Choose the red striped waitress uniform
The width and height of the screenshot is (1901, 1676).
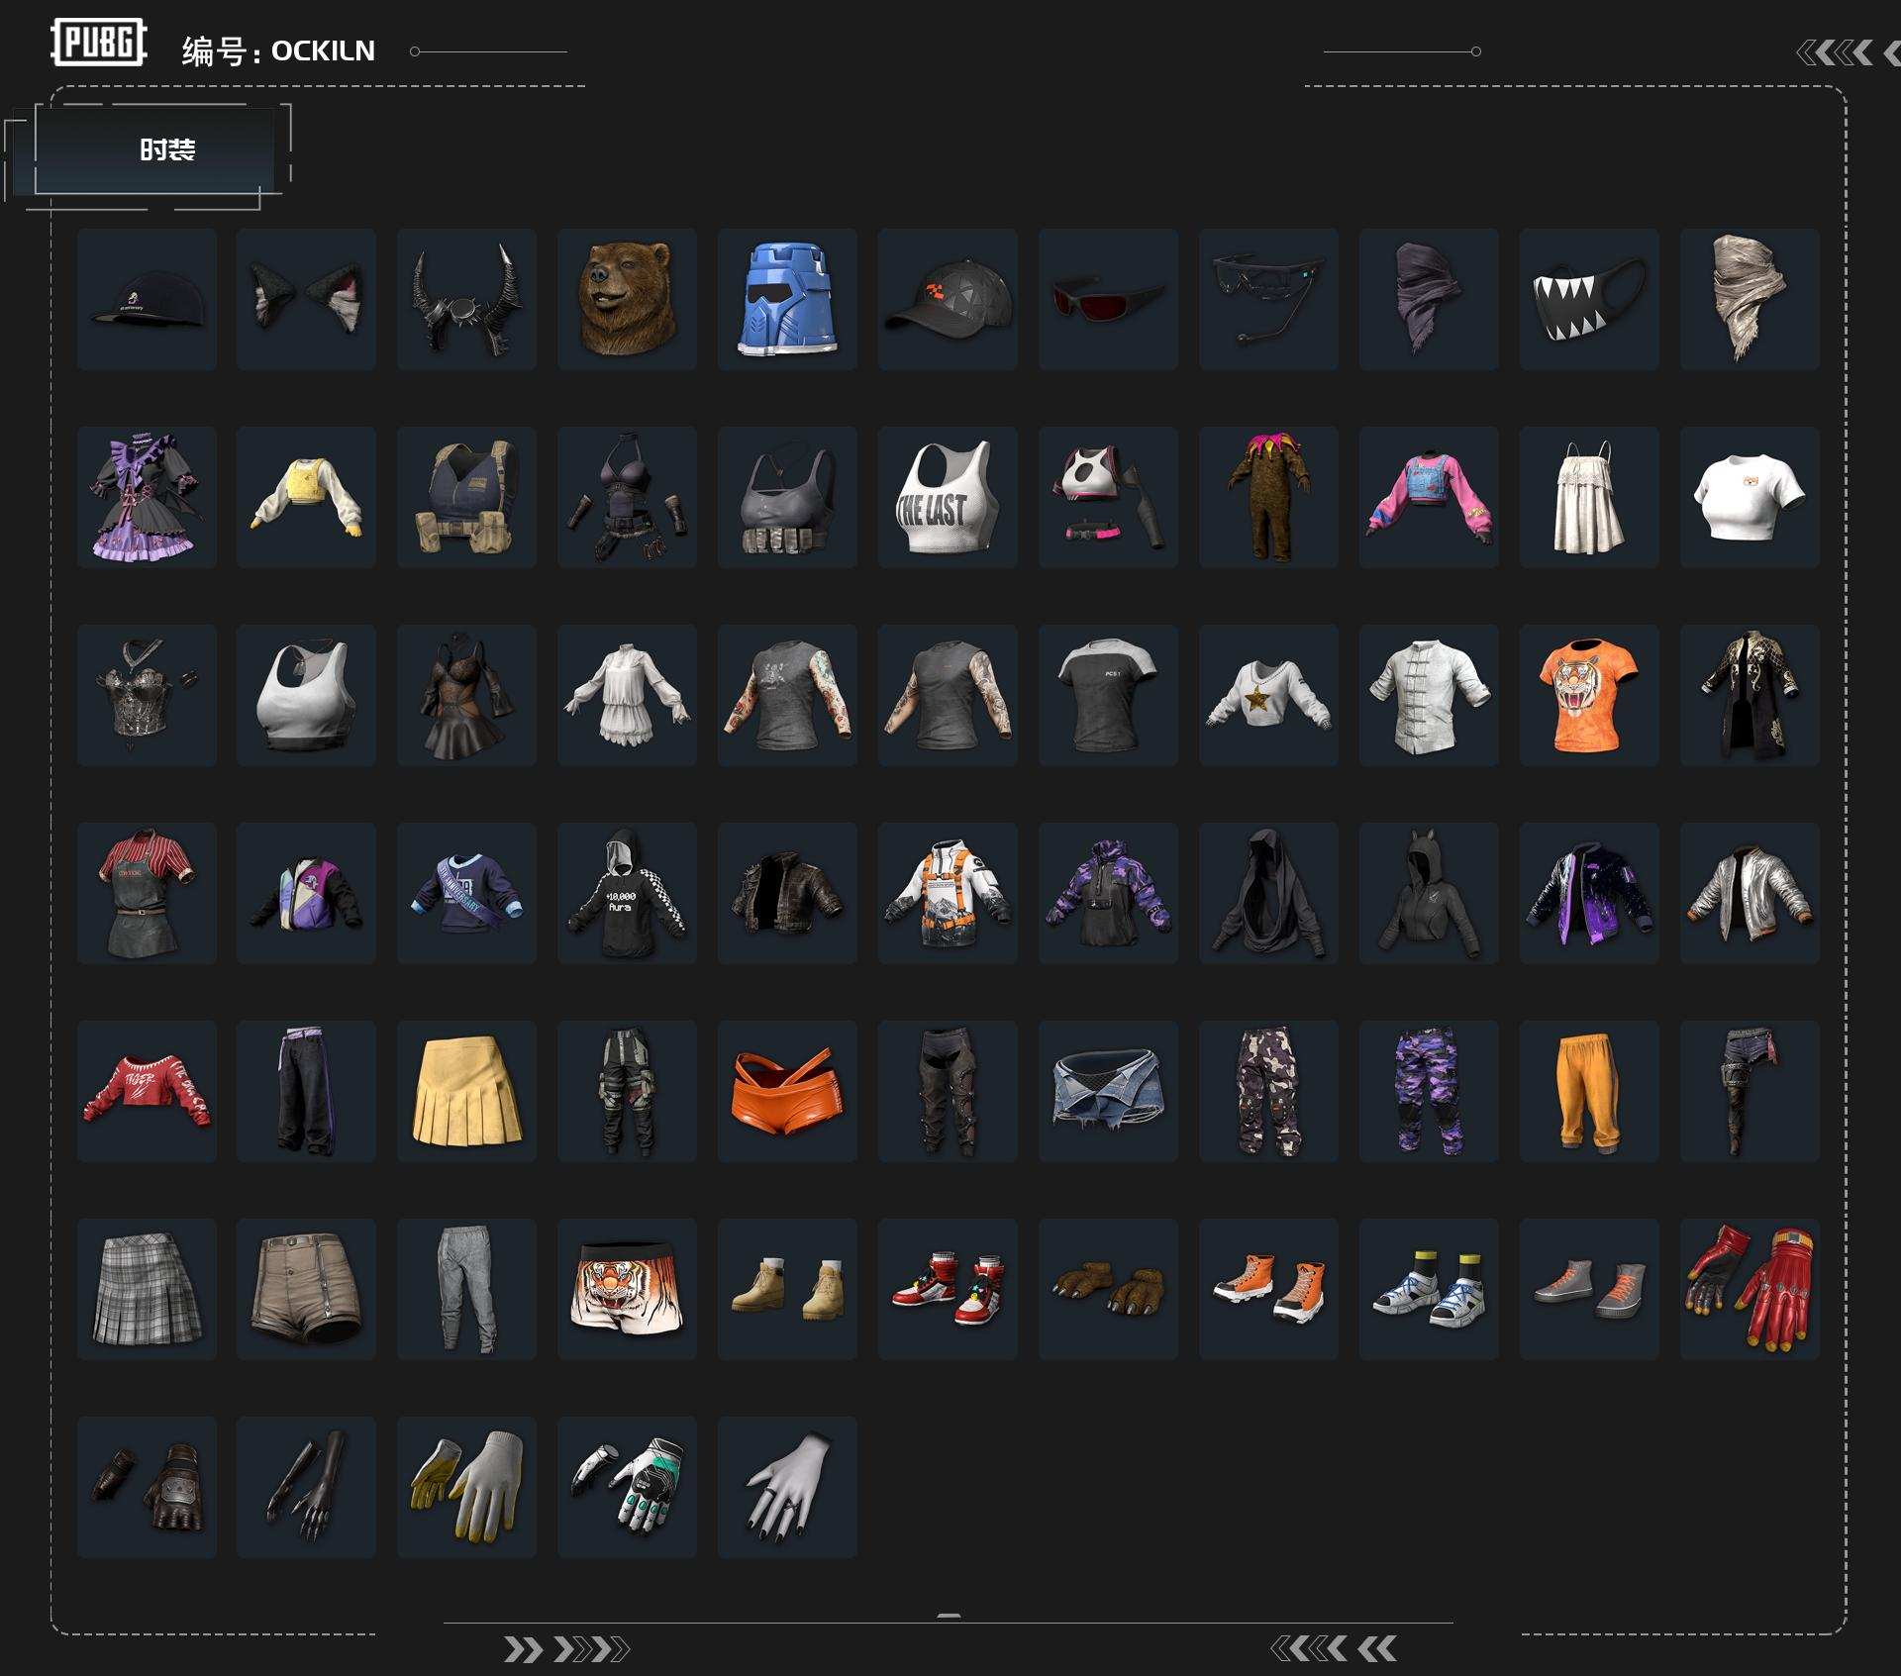click(147, 893)
